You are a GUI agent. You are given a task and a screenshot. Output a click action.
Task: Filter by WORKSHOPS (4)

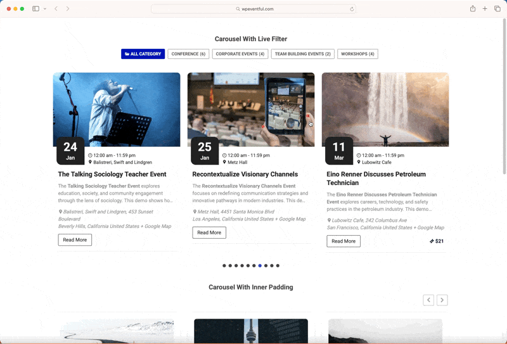point(357,54)
